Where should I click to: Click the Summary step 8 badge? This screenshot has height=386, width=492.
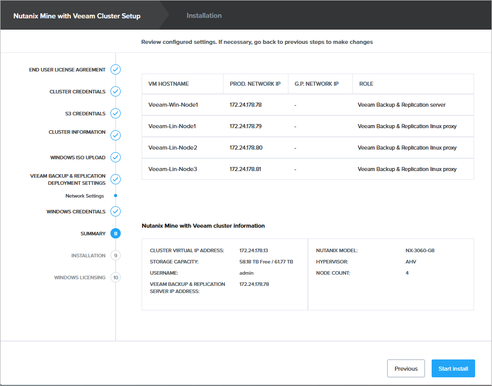[x=116, y=233]
